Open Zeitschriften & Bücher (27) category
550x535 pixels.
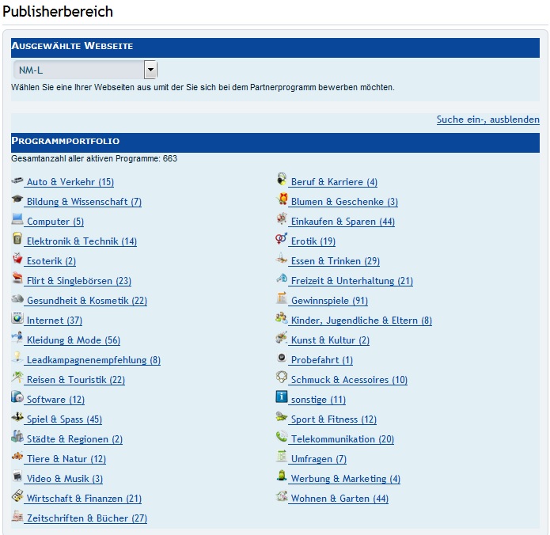(86, 518)
